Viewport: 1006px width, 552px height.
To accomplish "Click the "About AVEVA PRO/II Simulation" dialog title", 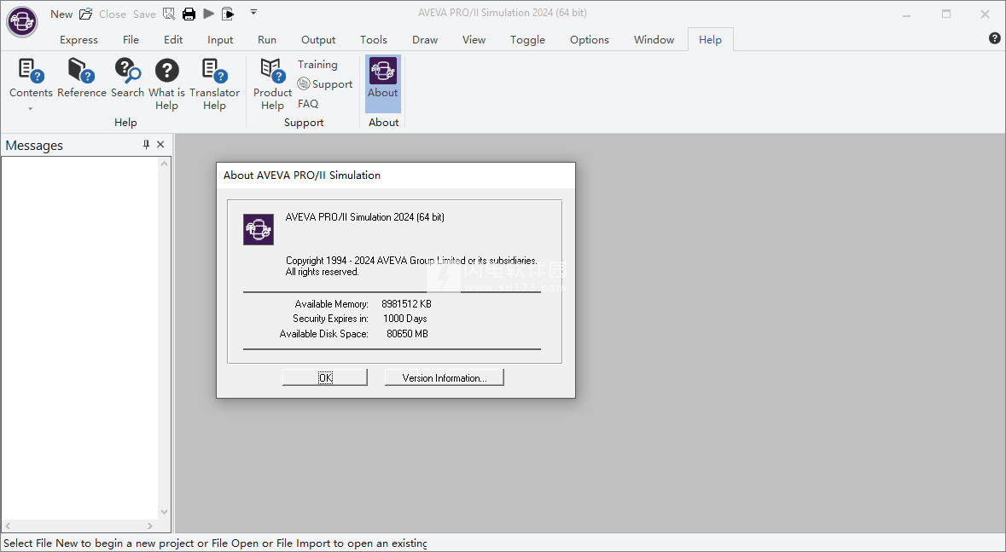I will click(x=301, y=175).
